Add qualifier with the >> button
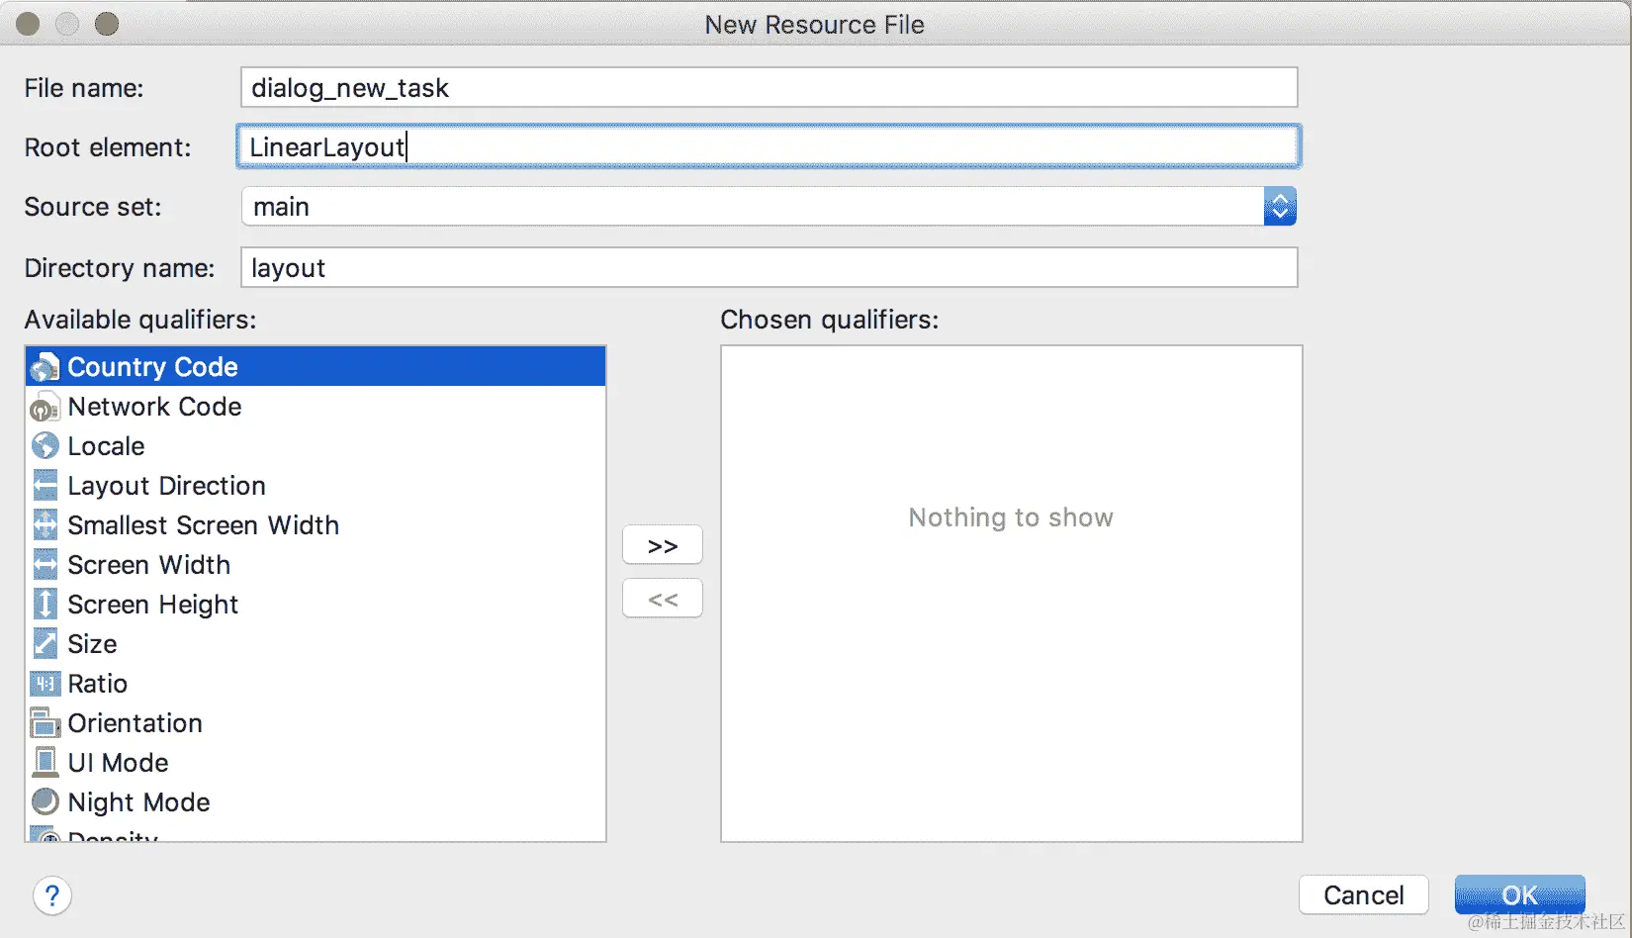The width and height of the screenshot is (1632, 938). (663, 545)
